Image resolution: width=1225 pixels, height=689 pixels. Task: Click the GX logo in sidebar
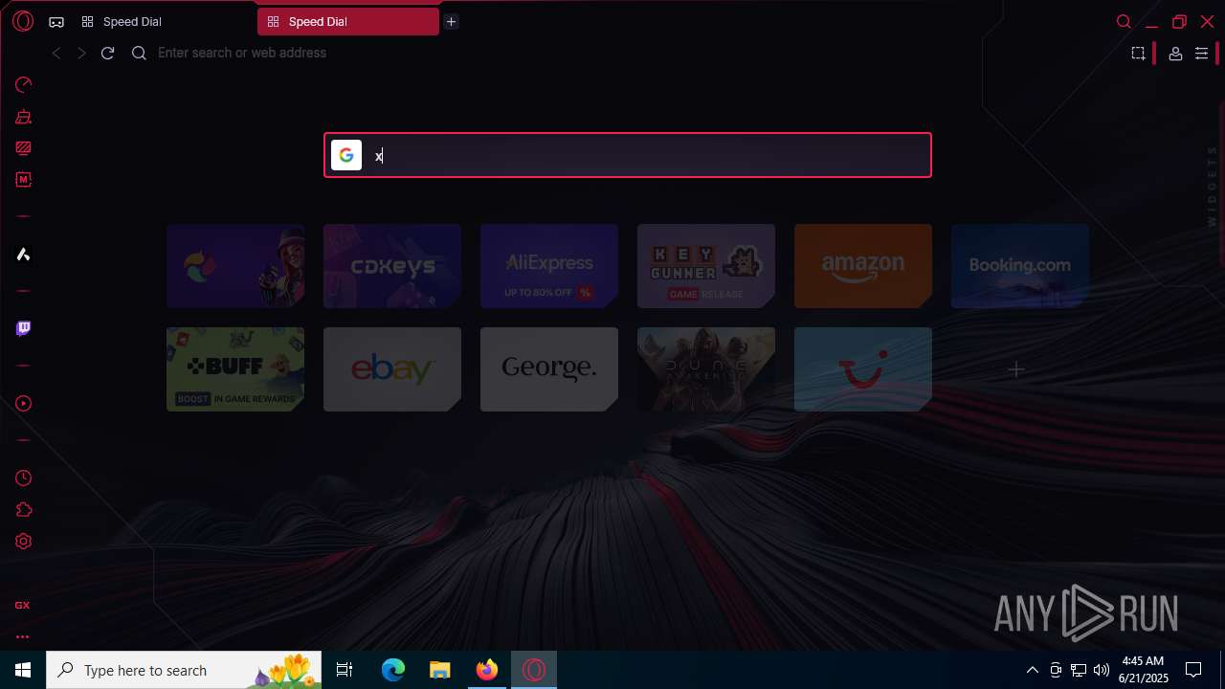[22, 606]
